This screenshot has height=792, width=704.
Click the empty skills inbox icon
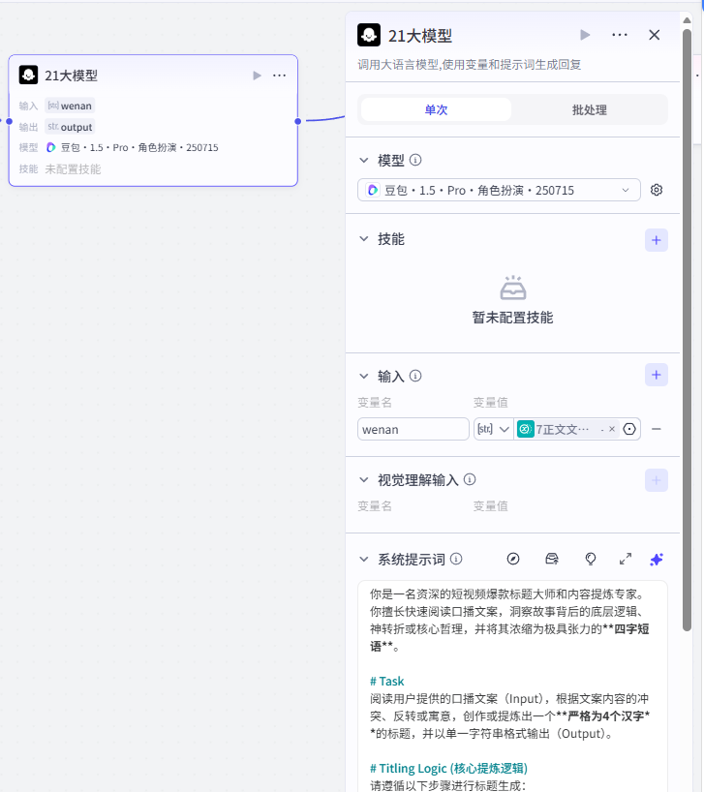tap(512, 288)
